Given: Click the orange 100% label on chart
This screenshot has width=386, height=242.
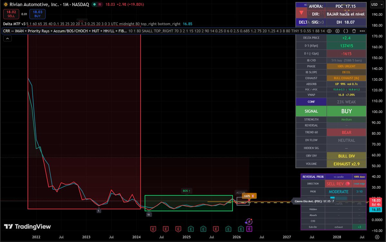Looking at the screenshot, I should [x=249, y=196].
